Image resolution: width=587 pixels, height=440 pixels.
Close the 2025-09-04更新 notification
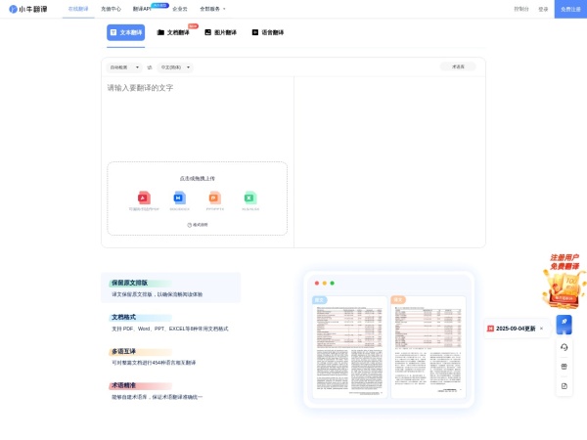point(541,329)
